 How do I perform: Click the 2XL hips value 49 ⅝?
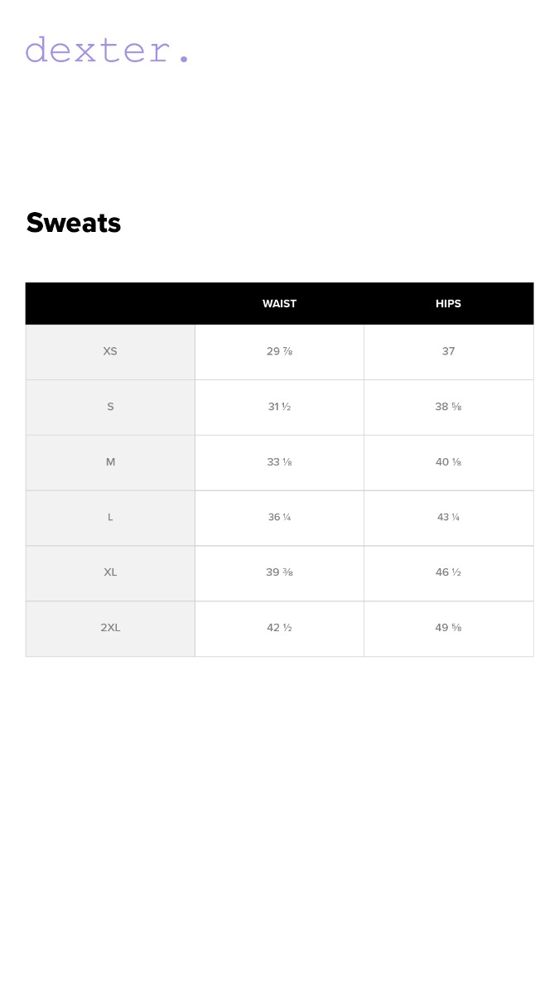coord(448,628)
